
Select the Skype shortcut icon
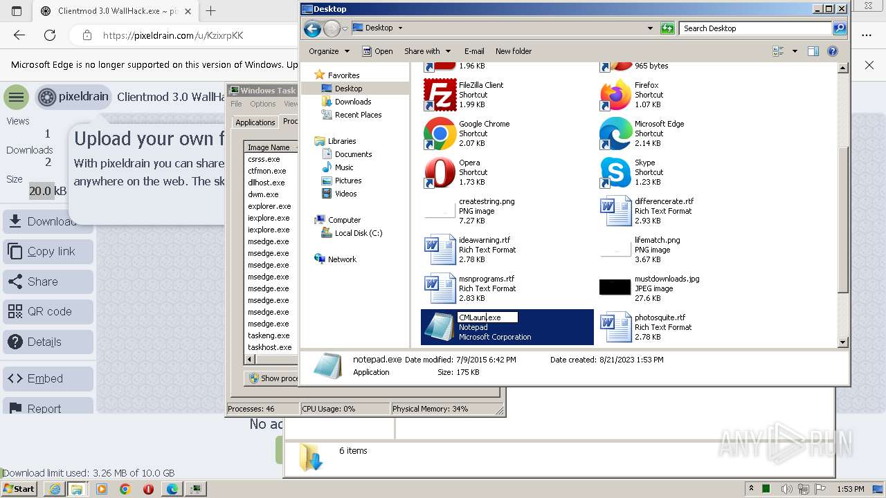(615, 172)
